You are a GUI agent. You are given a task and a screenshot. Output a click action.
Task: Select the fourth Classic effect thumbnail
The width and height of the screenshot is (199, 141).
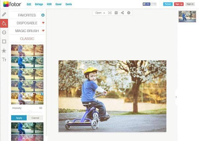click(27, 87)
